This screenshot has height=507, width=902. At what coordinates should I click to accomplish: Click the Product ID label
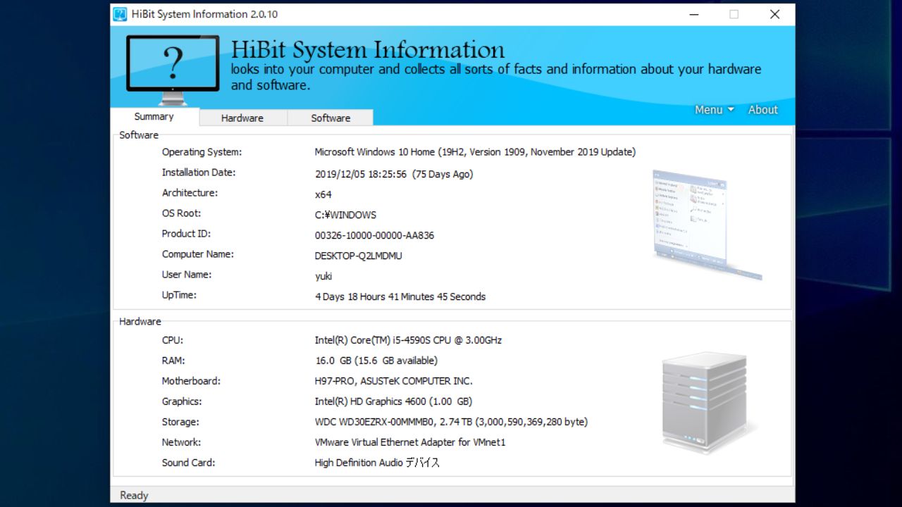pyautogui.click(x=186, y=234)
